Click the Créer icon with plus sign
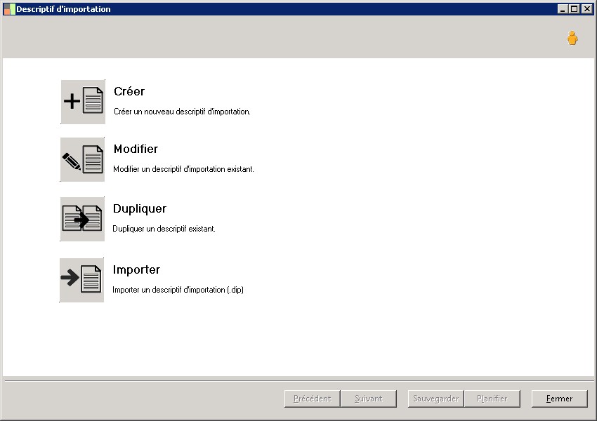Screen dimensions: 597x421 (x=83, y=102)
